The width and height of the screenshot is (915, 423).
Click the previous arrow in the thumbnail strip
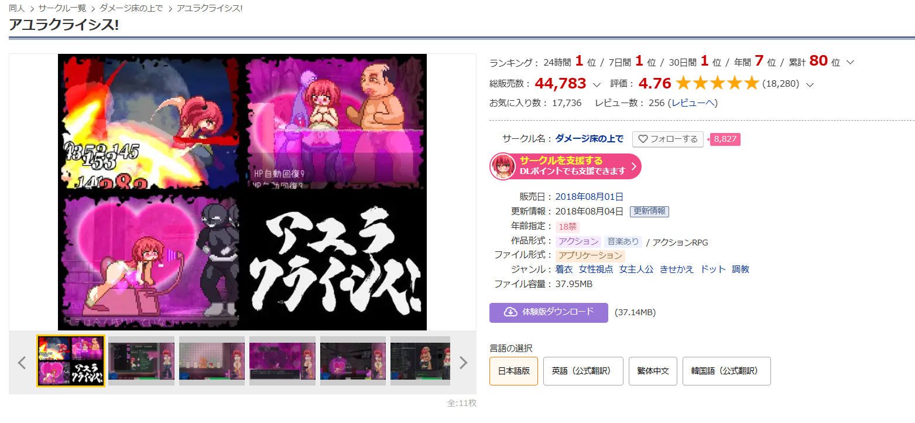point(22,363)
